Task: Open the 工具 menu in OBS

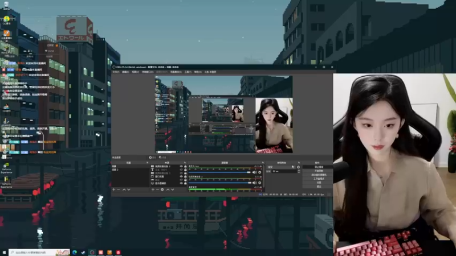Action: (x=188, y=72)
